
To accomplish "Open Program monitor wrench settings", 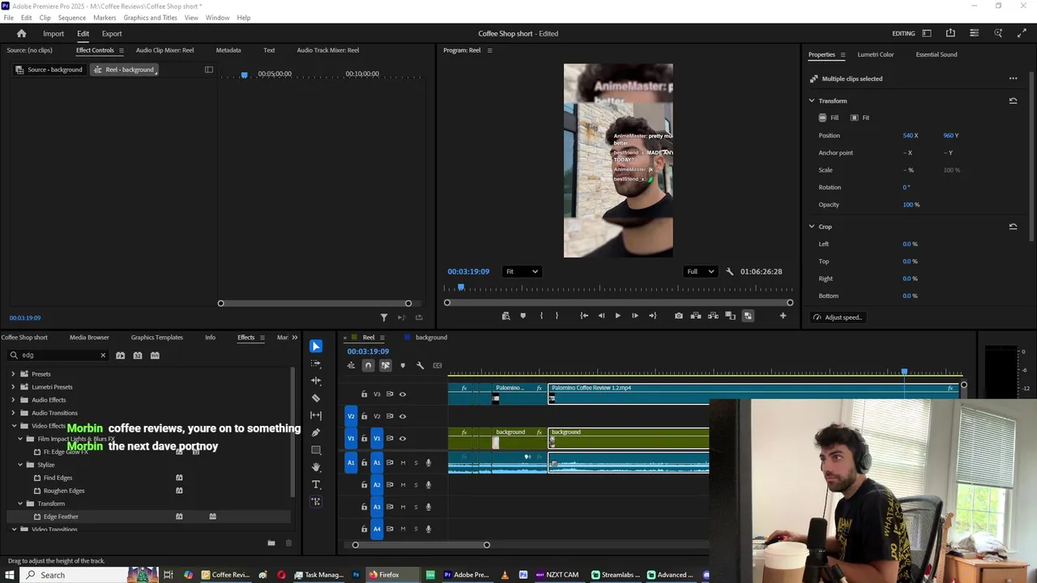I will point(730,272).
